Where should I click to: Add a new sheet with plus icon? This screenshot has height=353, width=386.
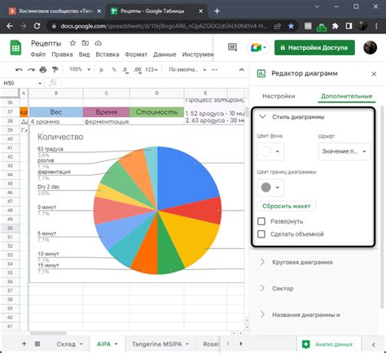pyautogui.click(x=24, y=344)
